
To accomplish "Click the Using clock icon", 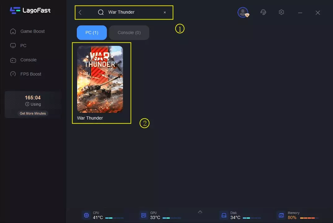I will (x=27, y=104).
